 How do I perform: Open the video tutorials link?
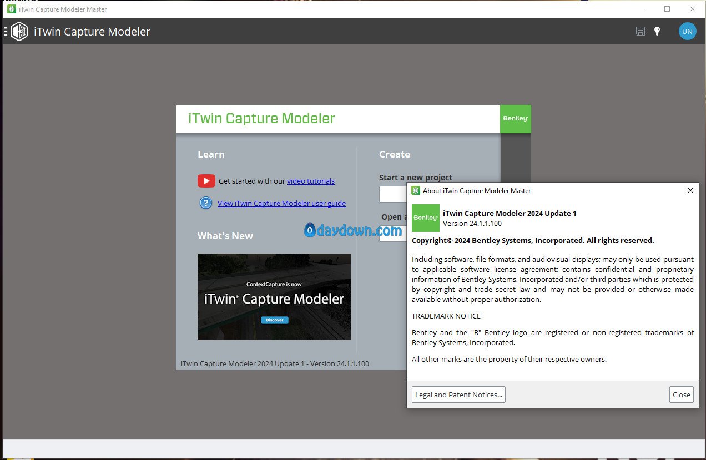[x=310, y=181]
